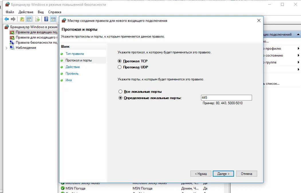
Task: Toggle the console tree pane toolbar icon
Action: point(29,19)
